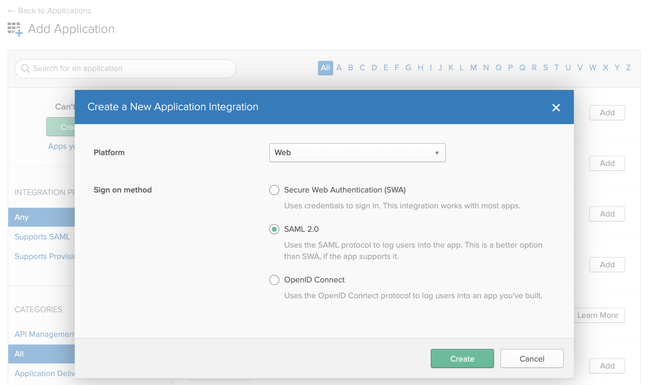
Task: Click the Back to Applications arrow
Action: 12,11
